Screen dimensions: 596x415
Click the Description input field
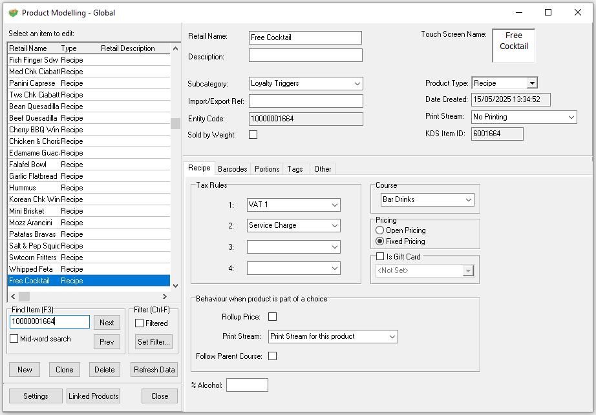pos(306,55)
